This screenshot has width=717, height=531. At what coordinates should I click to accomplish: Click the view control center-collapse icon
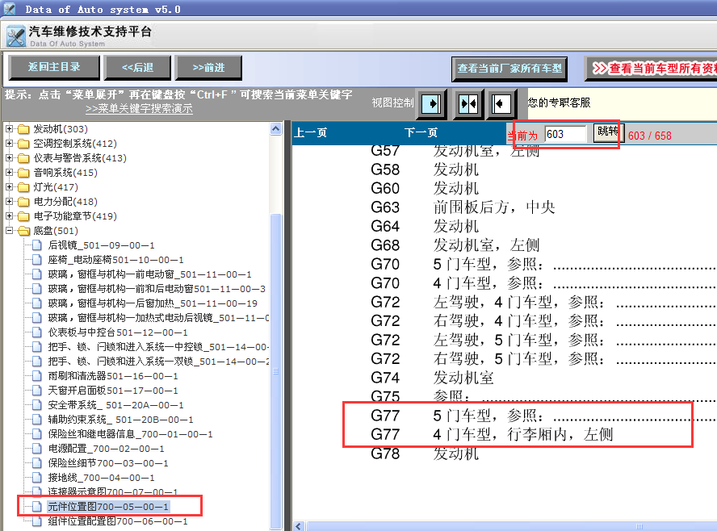468,104
